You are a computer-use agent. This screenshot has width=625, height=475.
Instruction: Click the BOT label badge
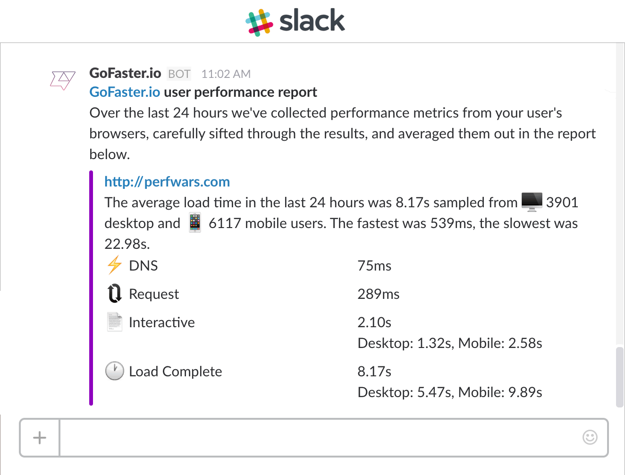point(179,74)
